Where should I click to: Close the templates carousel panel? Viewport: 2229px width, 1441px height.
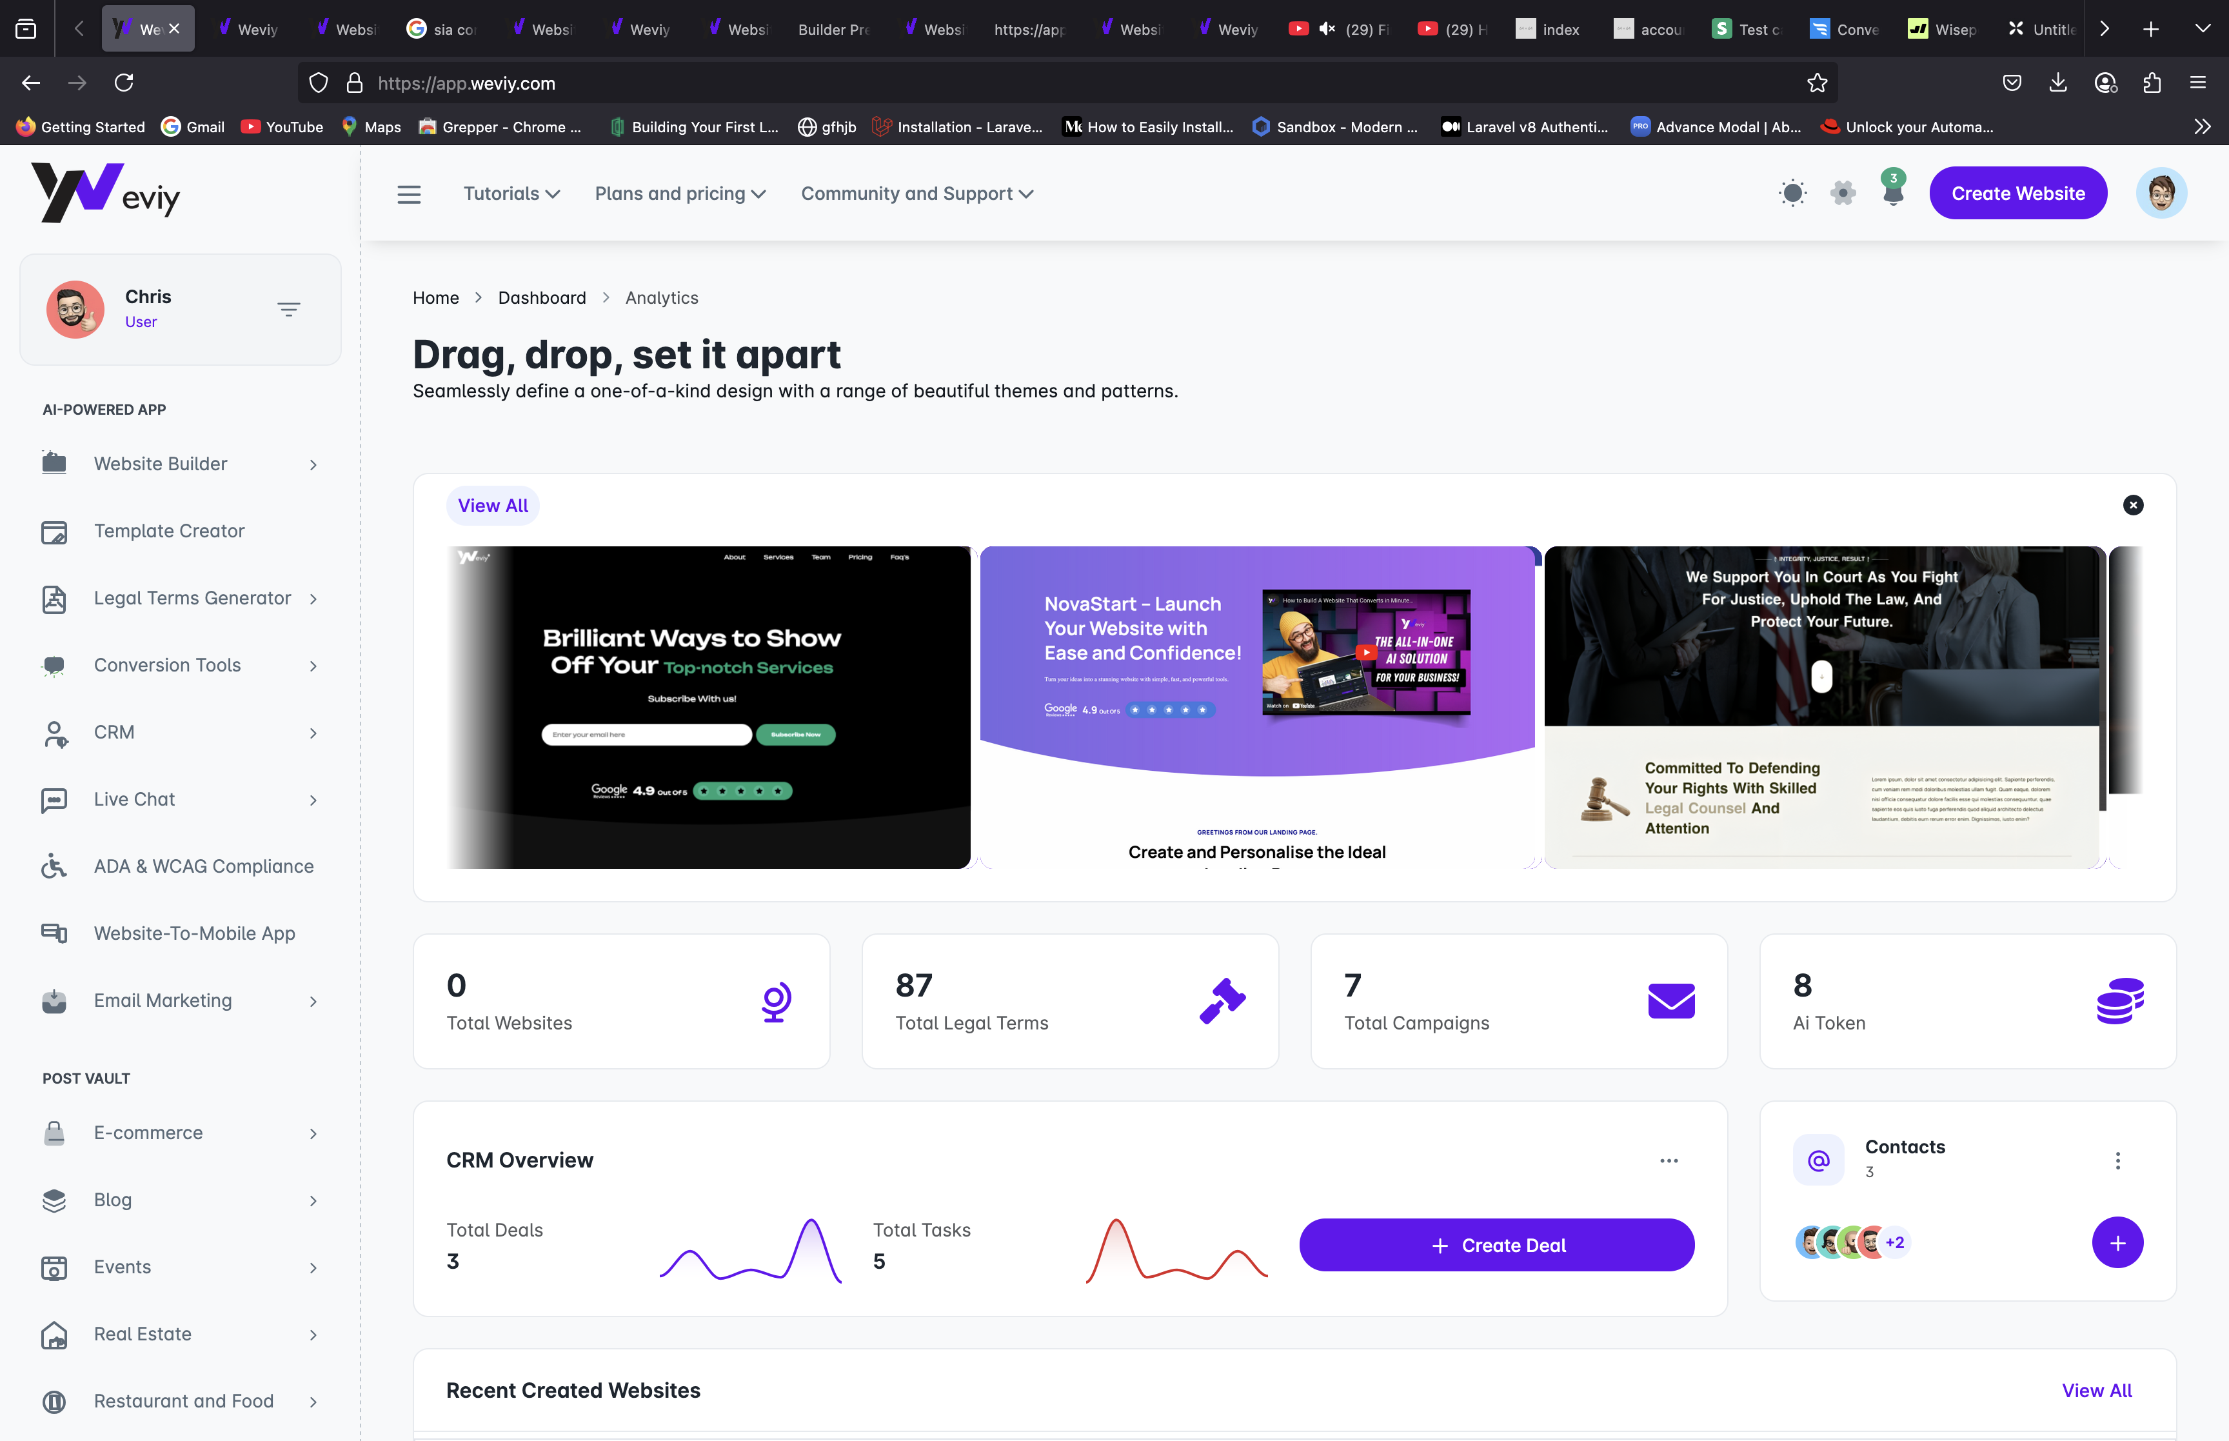pyautogui.click(x=2133, y=505)
